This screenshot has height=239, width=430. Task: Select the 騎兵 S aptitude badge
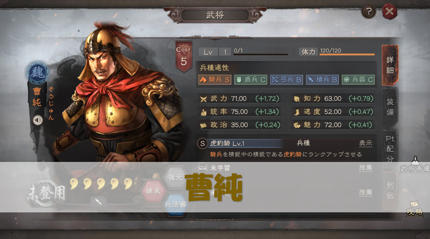point(215,79)
